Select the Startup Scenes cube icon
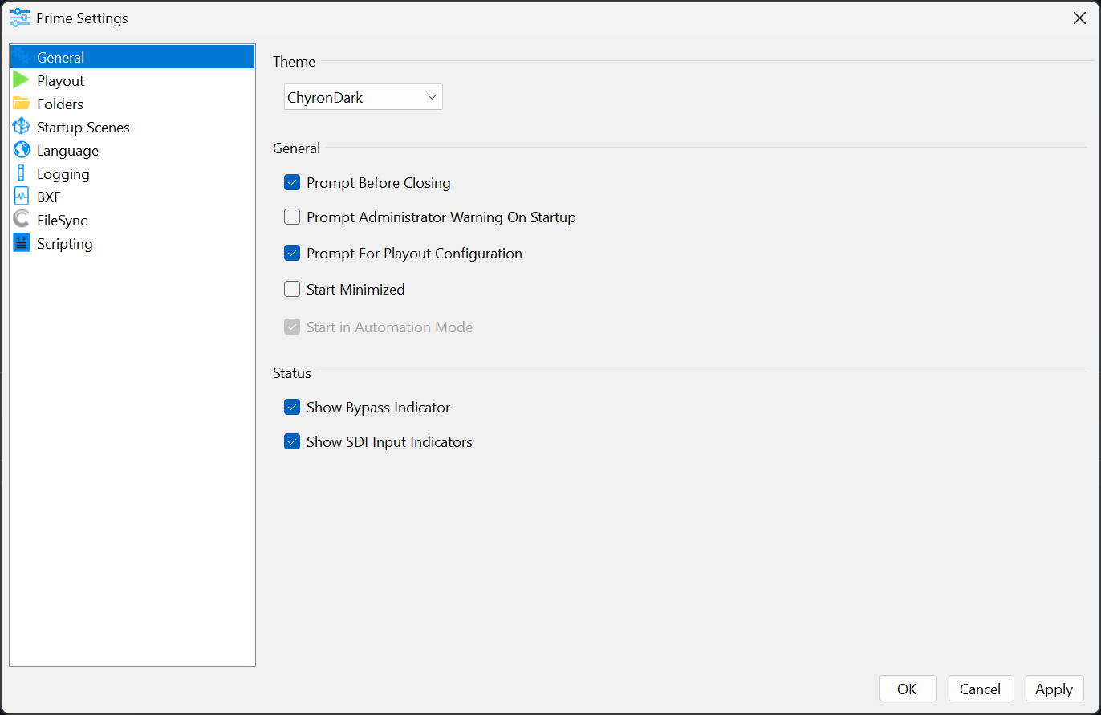Image resolution: width=1101 pixels, height=715 pixels. 21,127
